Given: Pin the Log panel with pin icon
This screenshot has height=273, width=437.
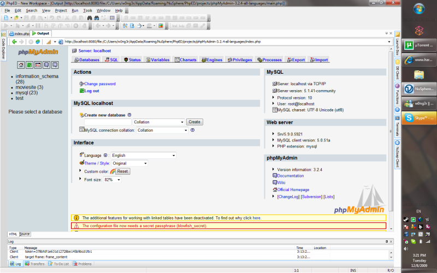Looking at the screenshot, I should (x=386, y=241).
